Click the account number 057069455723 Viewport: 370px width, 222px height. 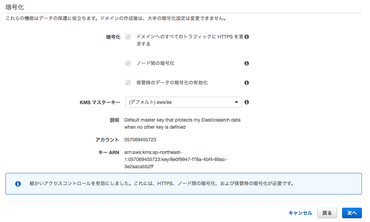coord(140,140)
